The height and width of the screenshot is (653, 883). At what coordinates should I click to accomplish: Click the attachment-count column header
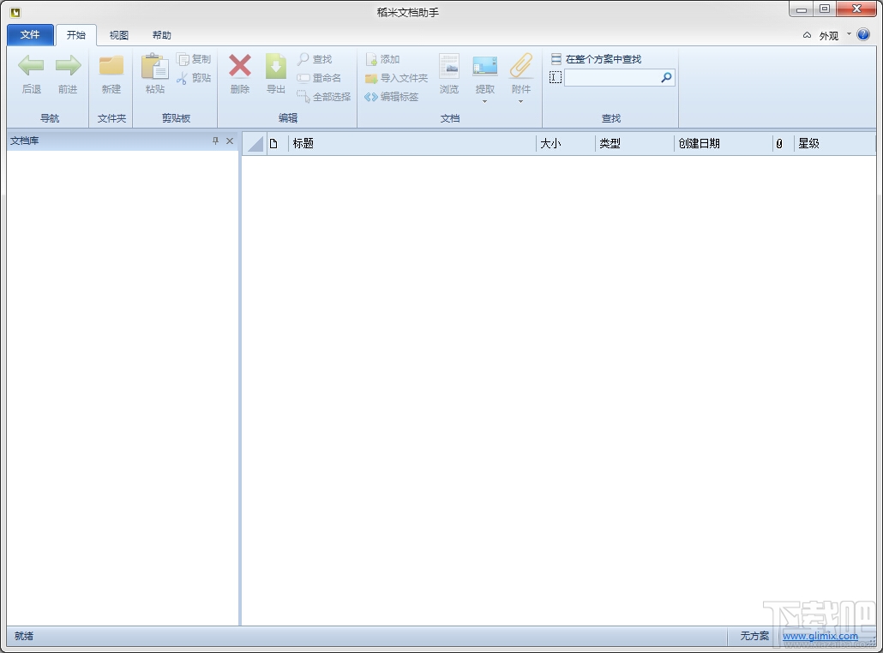coord(784,144)
